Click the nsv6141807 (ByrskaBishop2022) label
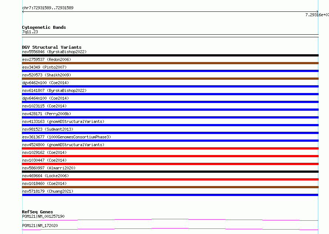 point(54,90)
